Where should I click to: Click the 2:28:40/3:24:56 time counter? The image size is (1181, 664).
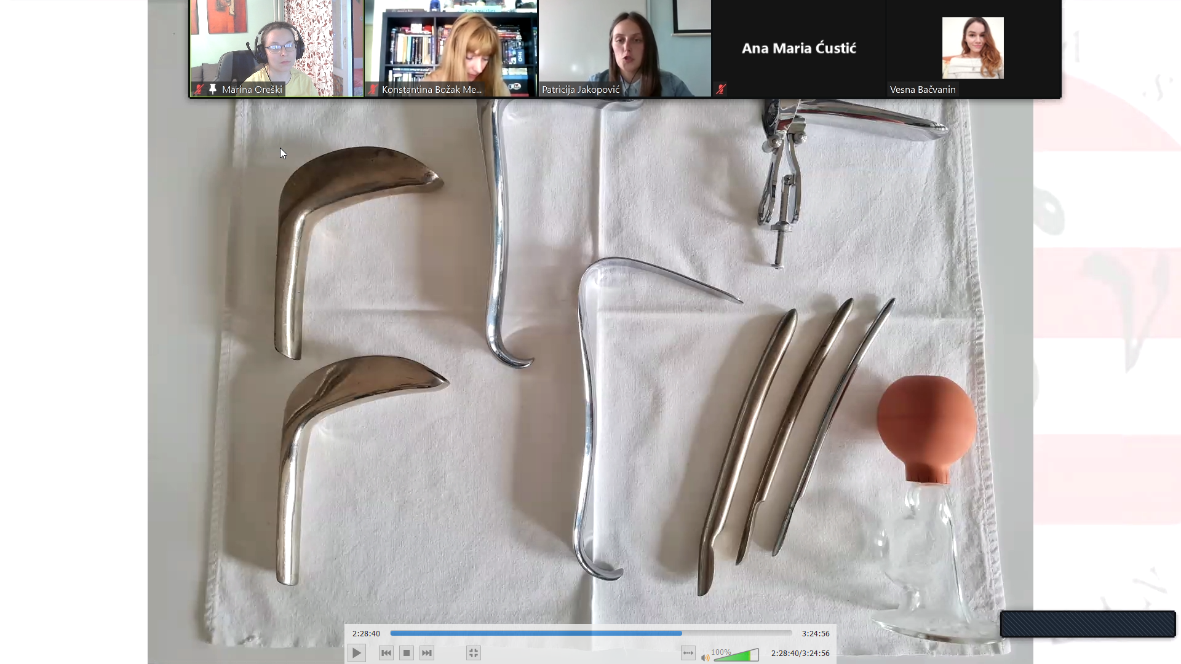pos(800,653)
